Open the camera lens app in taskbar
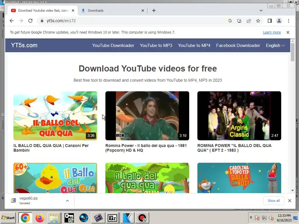The image size is (299, 224). (84, 218)
